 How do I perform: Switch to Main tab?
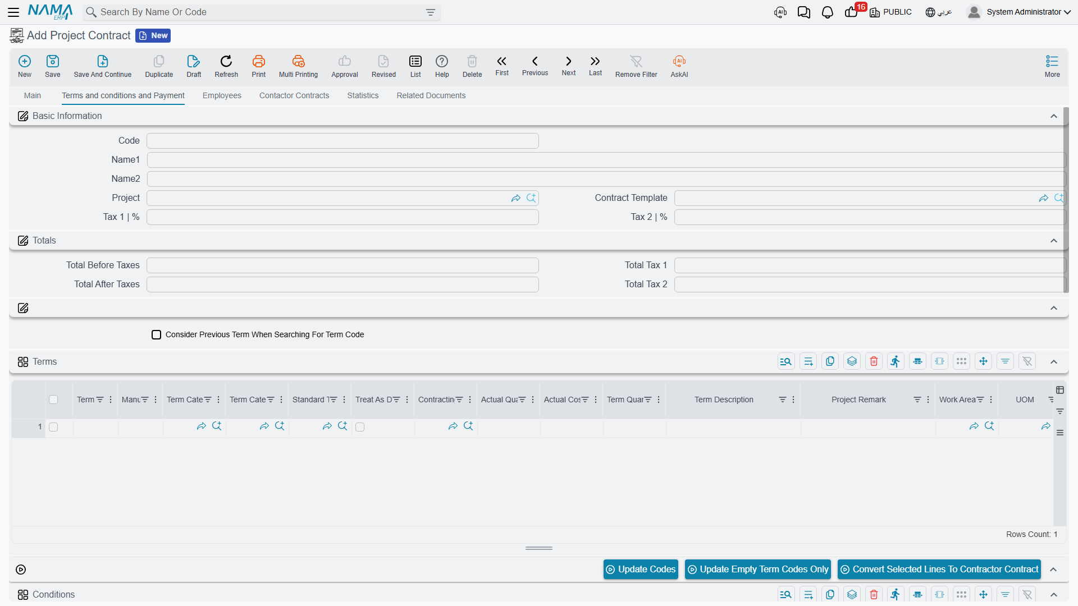pos(33,95)
